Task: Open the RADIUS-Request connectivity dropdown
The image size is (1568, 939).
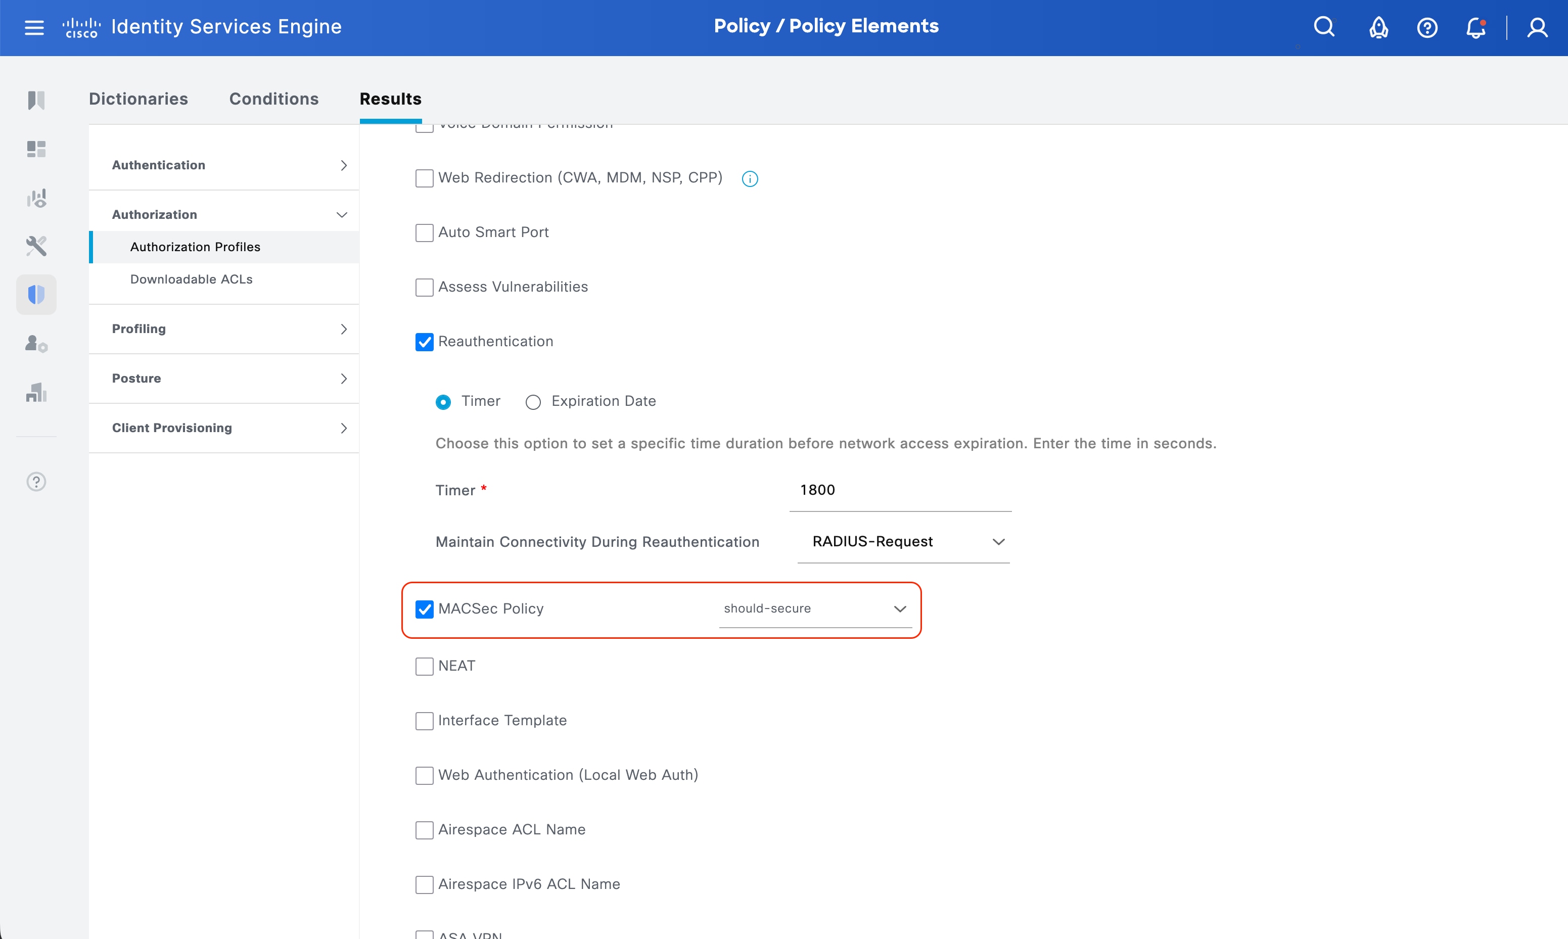Action: coord(903,542)
